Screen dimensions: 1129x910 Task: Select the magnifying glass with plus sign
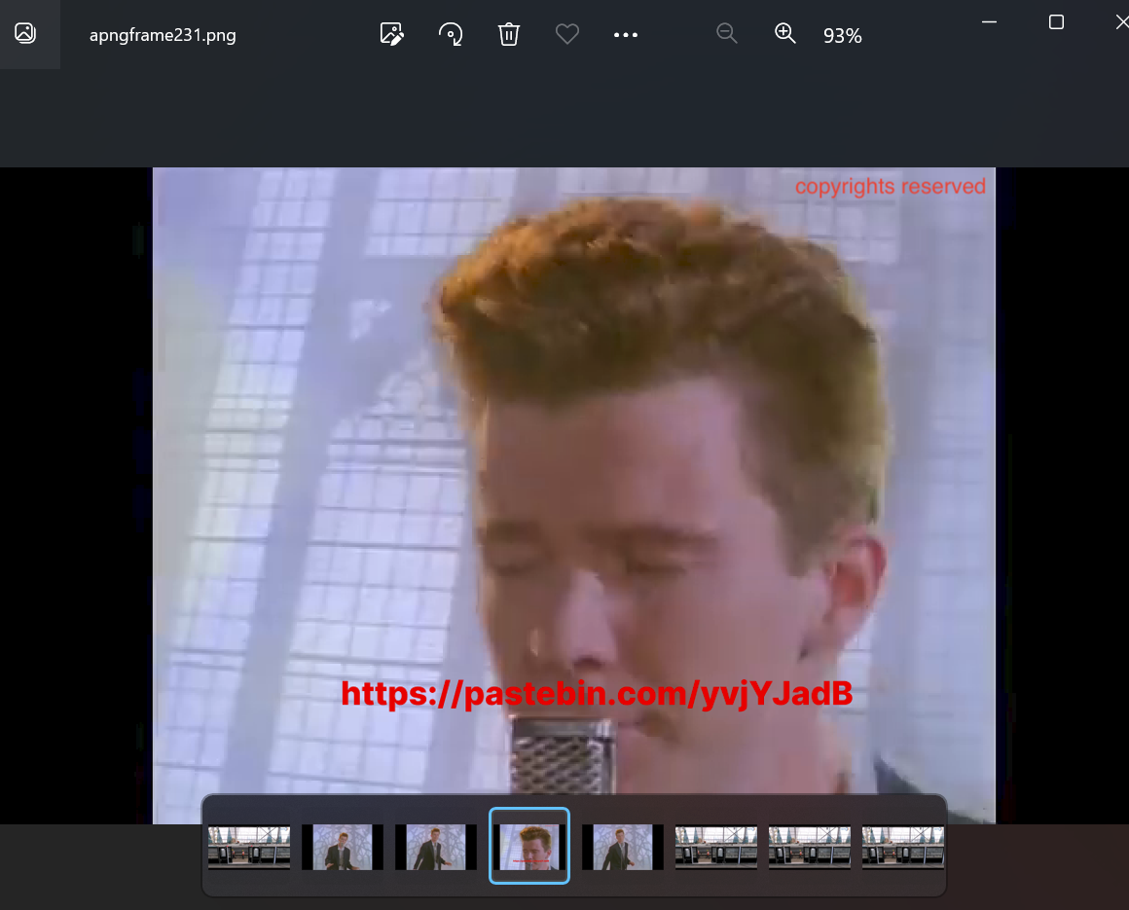784,34
